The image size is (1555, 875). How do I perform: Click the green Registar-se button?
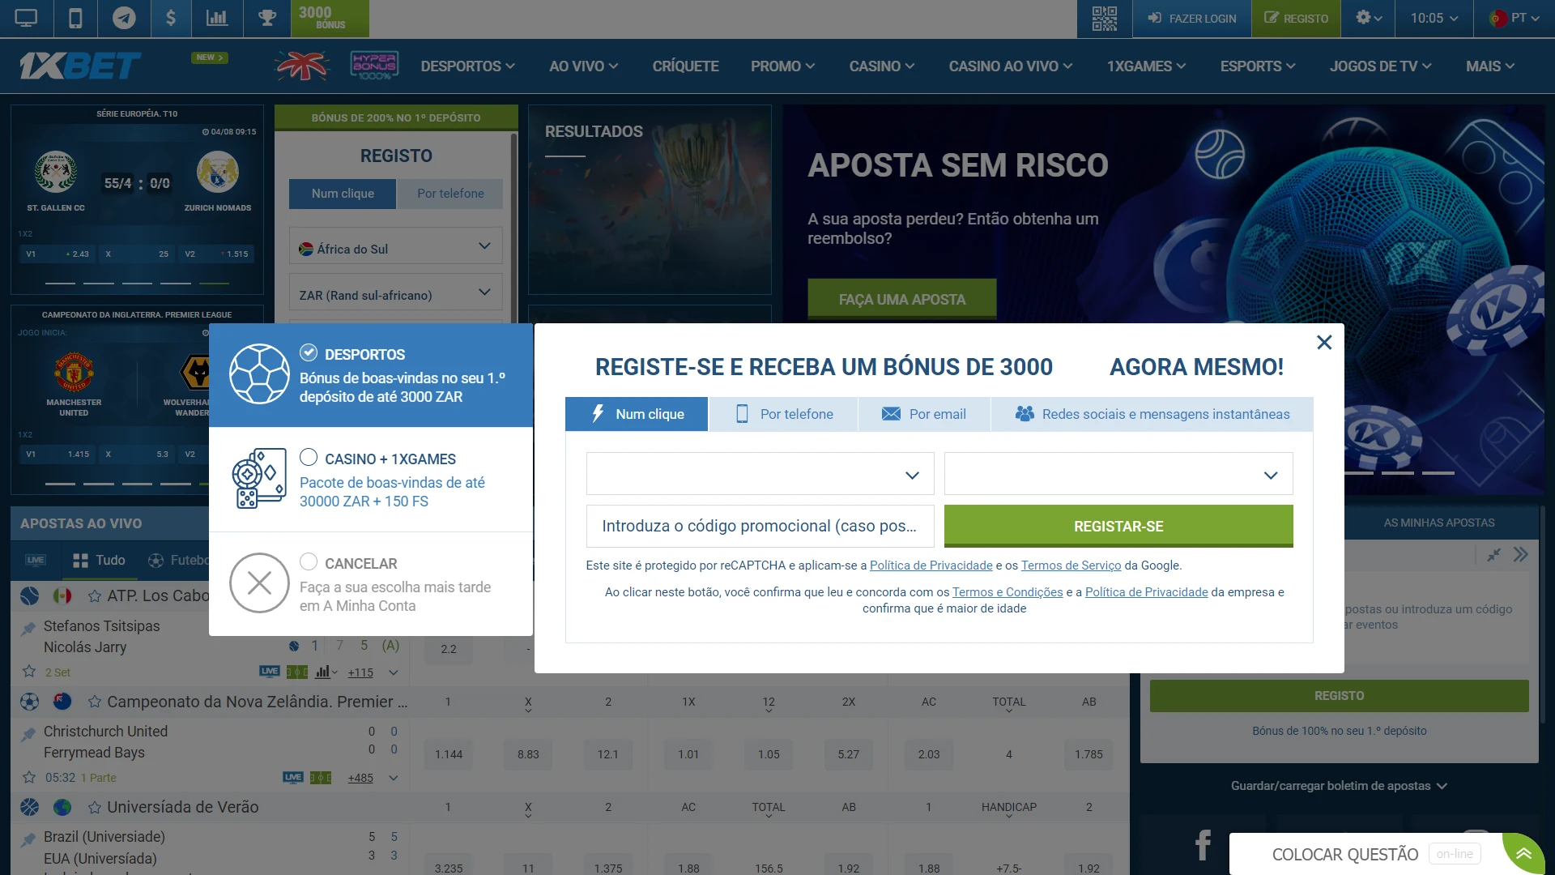[x=1118, y=526]
